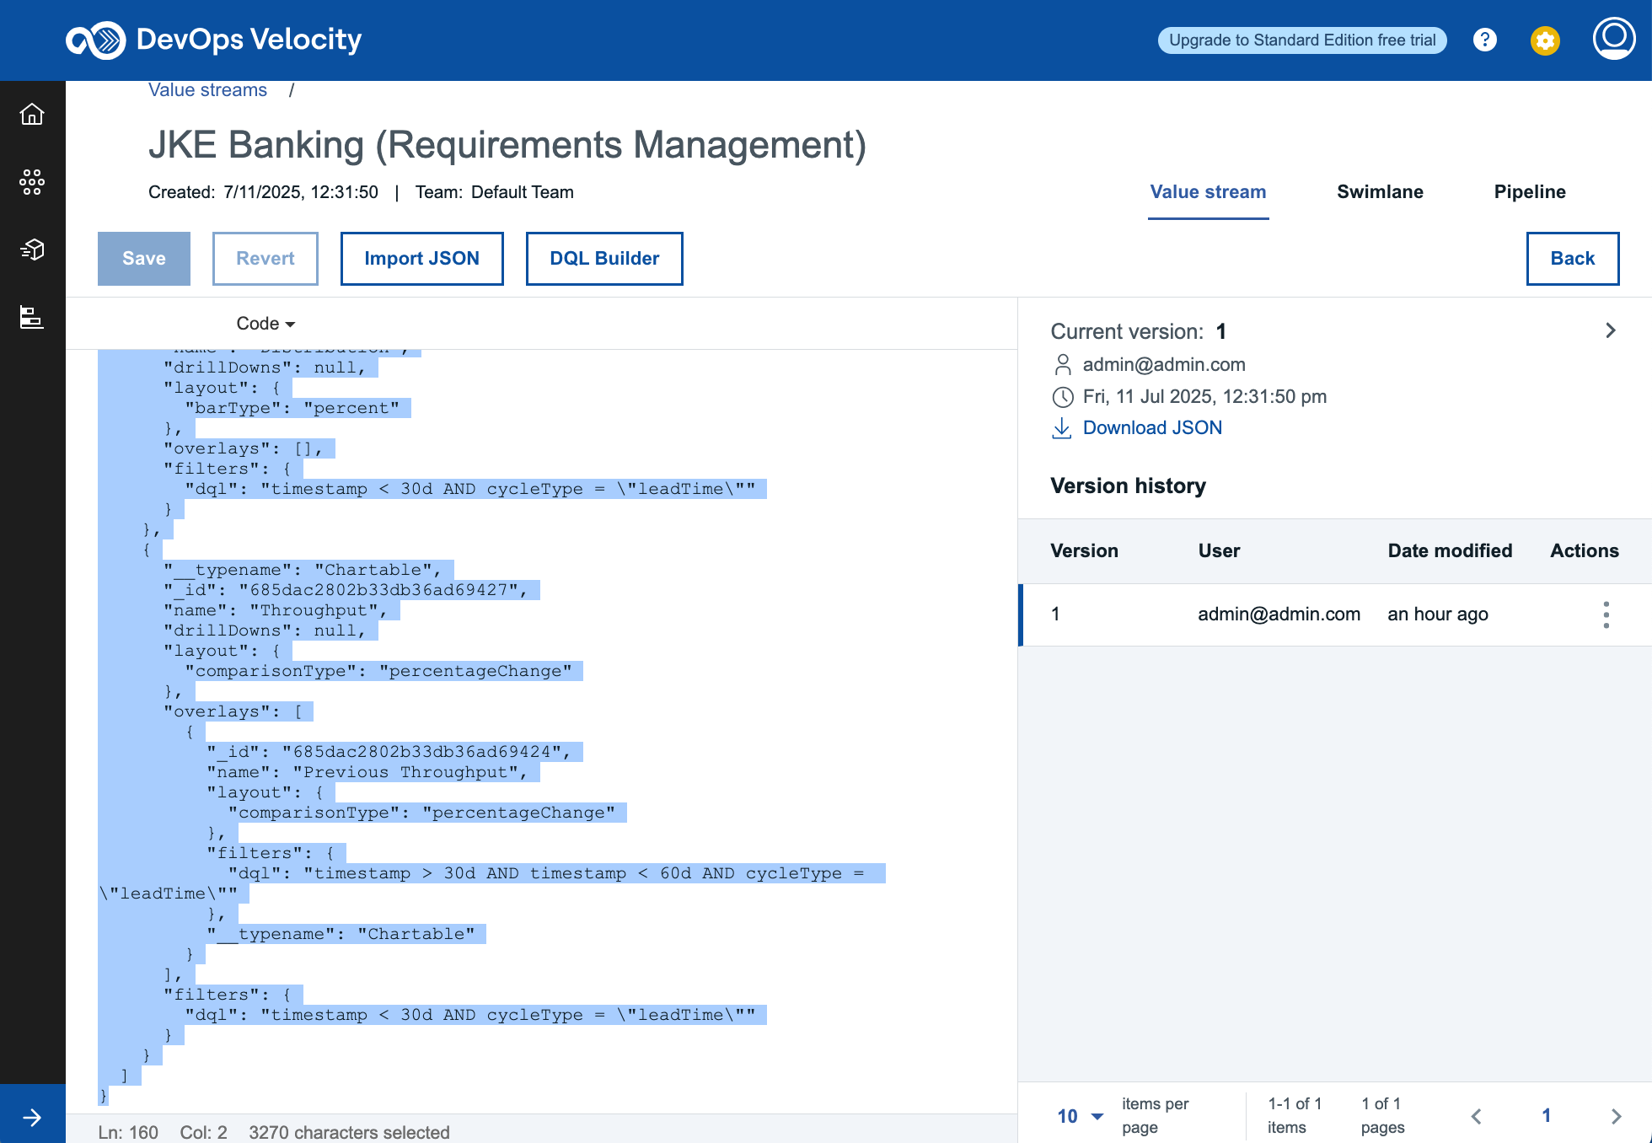Switch to the Swimlane tab
Screen dimensions: 1652x1143
pos(1380,192)
